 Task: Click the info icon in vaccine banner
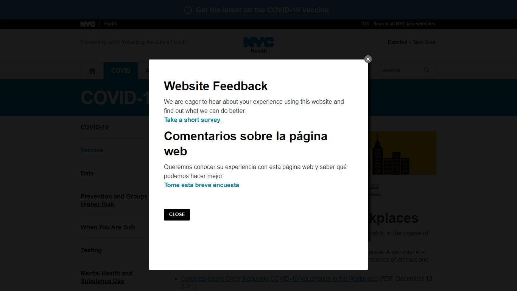pyautogui.click(x=188, y=10)
